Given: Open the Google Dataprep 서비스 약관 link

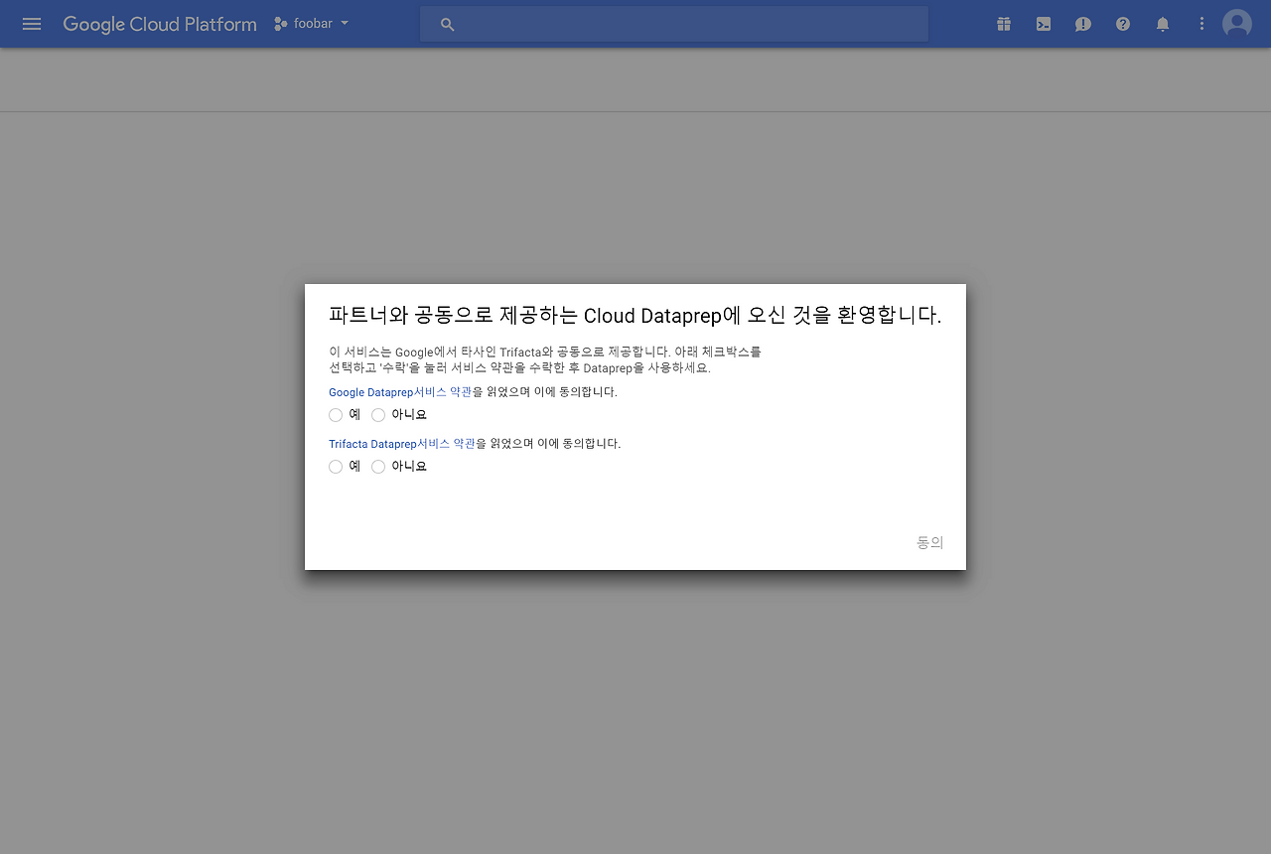Looking at the screenshot, I should click(399, 391).
